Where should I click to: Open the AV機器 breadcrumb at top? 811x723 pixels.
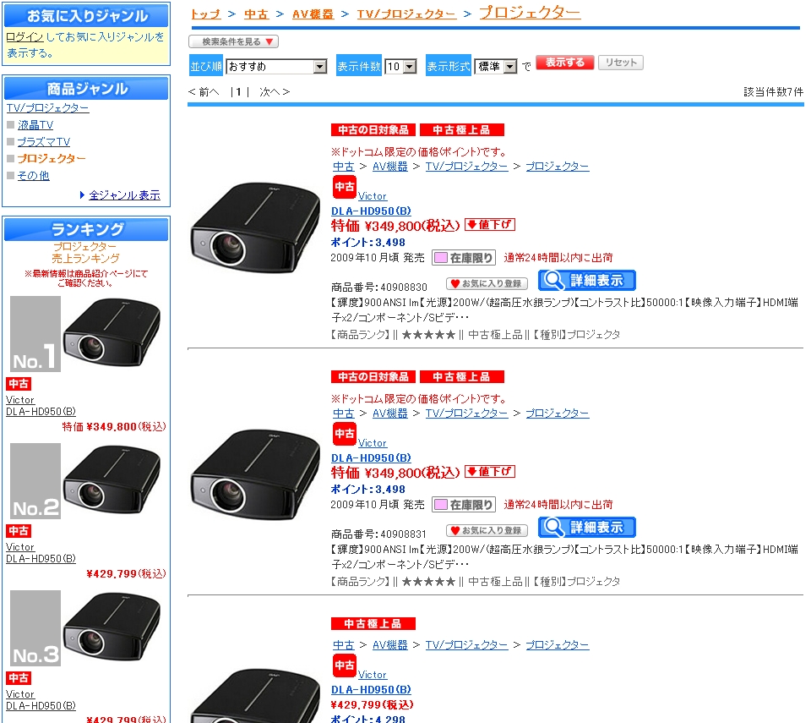(x=313, y=14)
